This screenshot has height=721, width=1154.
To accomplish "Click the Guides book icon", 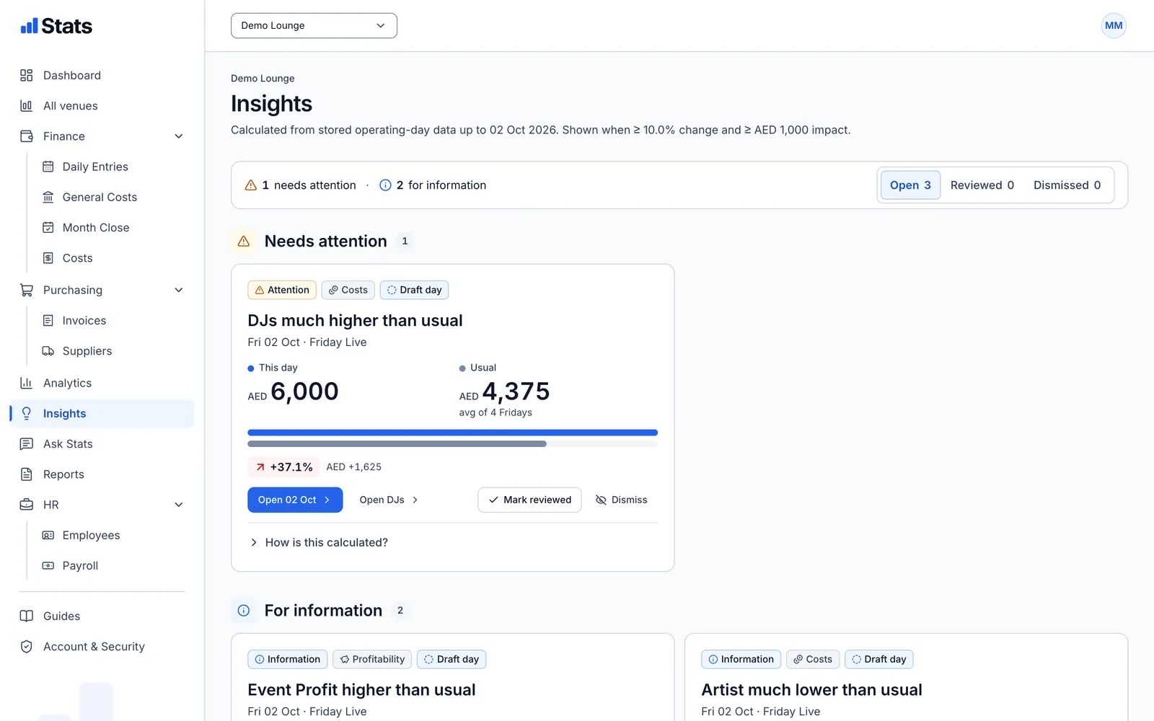I will pos(27,616).
